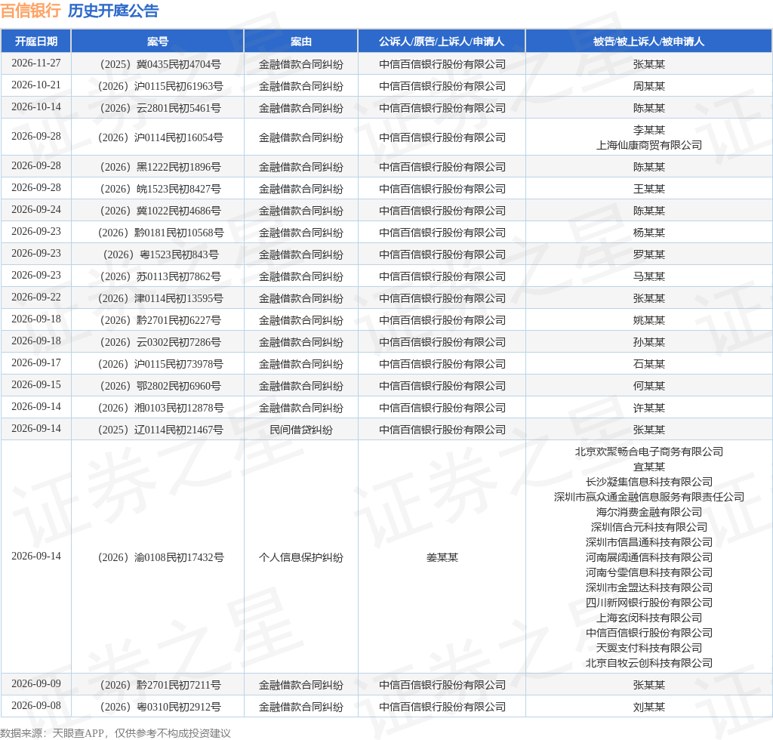Click the 公诉人/原告/上诉人/申请人 column header
This screenshot has height=740, width=773.
[442, 42]
